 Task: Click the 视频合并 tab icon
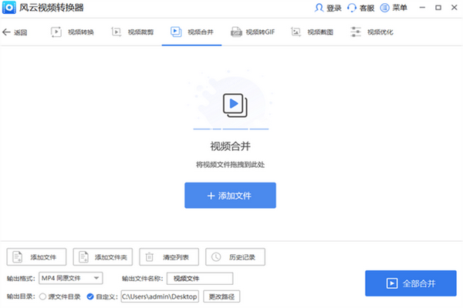coord(176,32)
